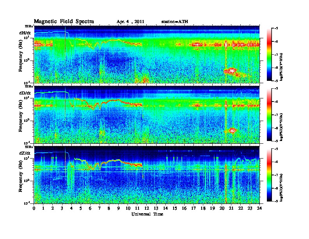This screenshot has height=239, width=309.
Task: Click hour '11' on the time axis
Action: 137,209
